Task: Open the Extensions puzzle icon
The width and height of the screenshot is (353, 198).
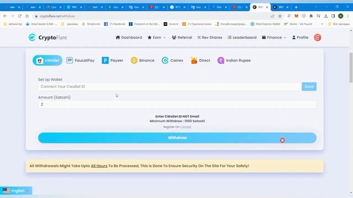Action: pos(311,16)
